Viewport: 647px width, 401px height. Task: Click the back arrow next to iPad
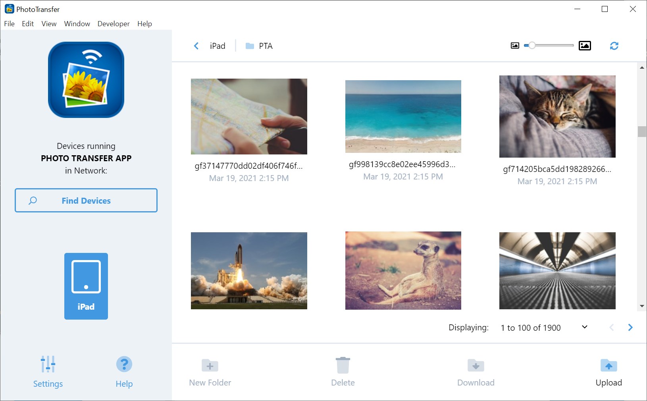pyautogui.click(x=196, y=46)
